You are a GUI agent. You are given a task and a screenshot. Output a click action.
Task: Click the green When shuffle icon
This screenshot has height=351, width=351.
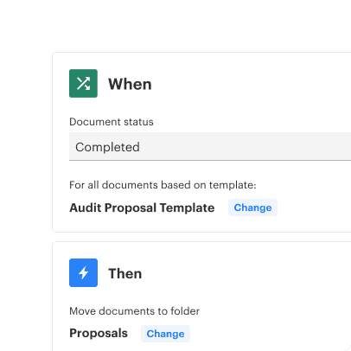[x=83, y=84]
